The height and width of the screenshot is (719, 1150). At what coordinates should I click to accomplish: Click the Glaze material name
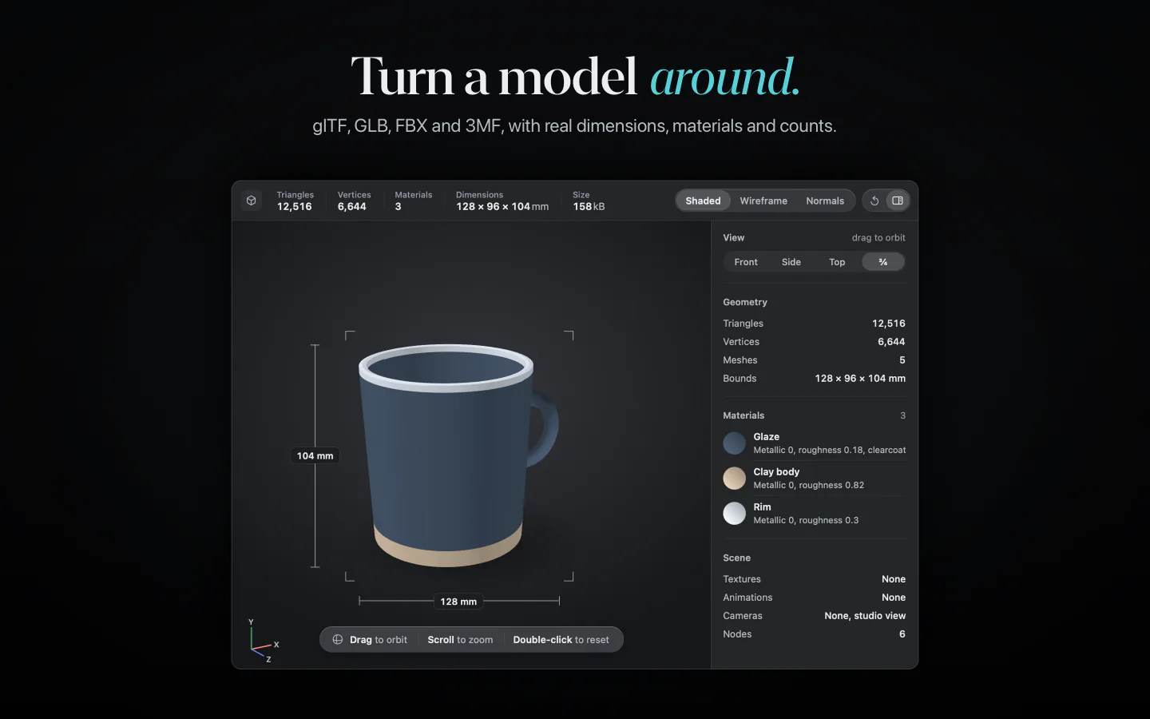tap(766, 437)
